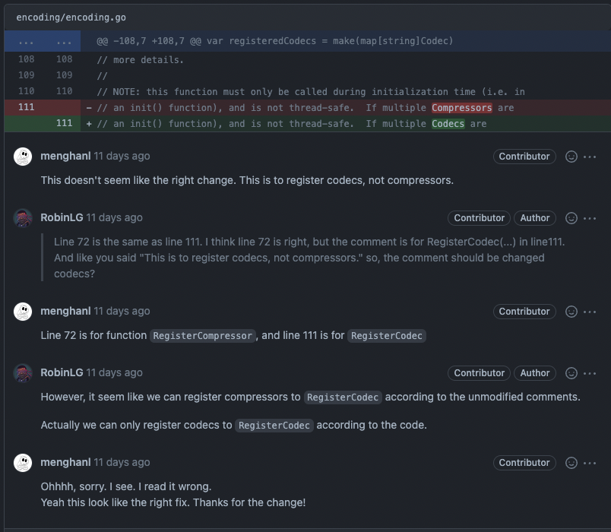The height and width of the screenshot is (532, 611).
Task: React with emoji to "Ohhhh, sorry" comment
Action: (571, 463)
